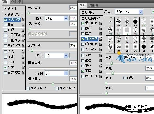Select the scattered dots 100 brush tip
154x114 pixels.
[144, 23]
